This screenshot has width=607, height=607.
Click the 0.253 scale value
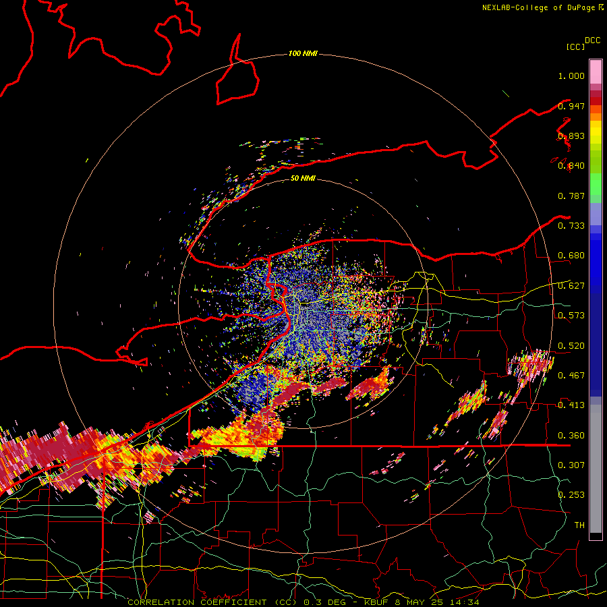click(x=571, y=495)
